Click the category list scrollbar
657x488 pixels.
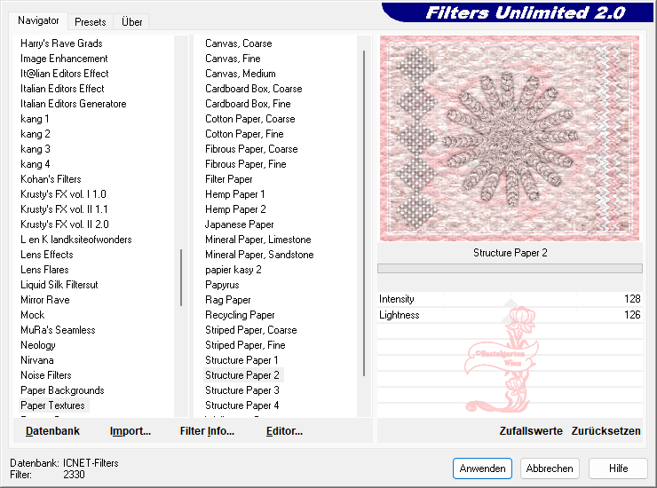click(x=181, y=277)
